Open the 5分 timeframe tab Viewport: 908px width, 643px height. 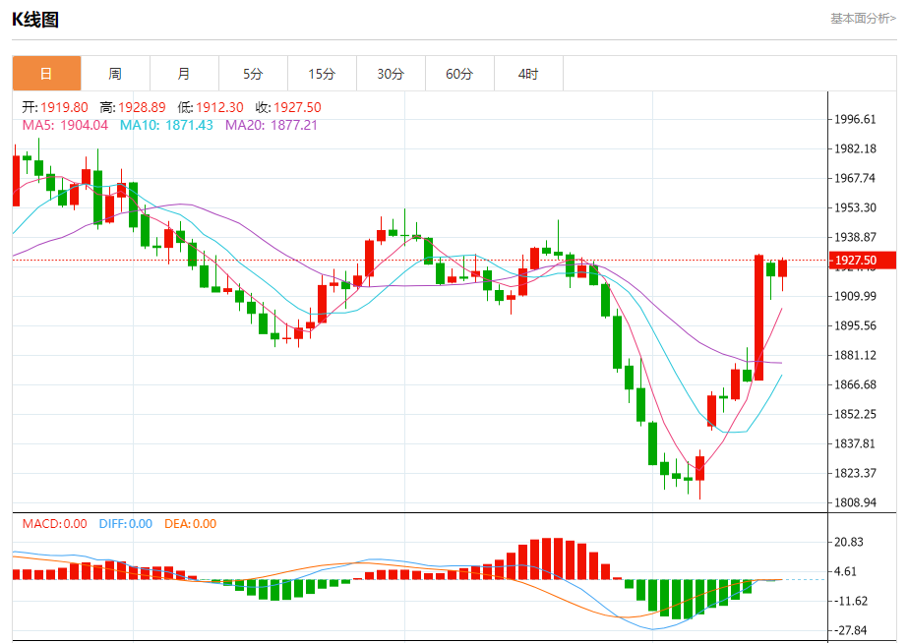click(253, 74)
